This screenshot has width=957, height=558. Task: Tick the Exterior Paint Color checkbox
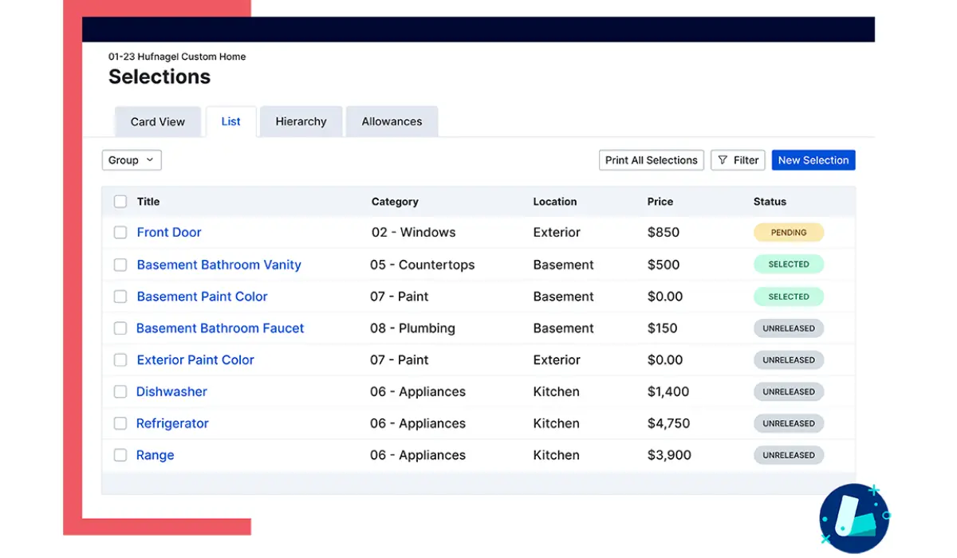point(120,360)
